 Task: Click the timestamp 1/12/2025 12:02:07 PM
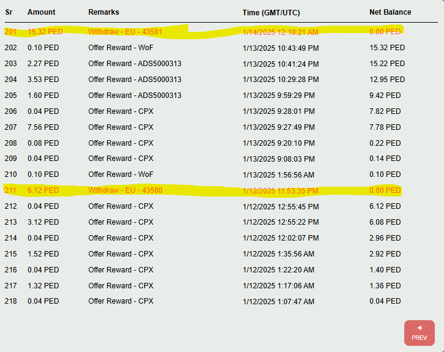(281, 238)
